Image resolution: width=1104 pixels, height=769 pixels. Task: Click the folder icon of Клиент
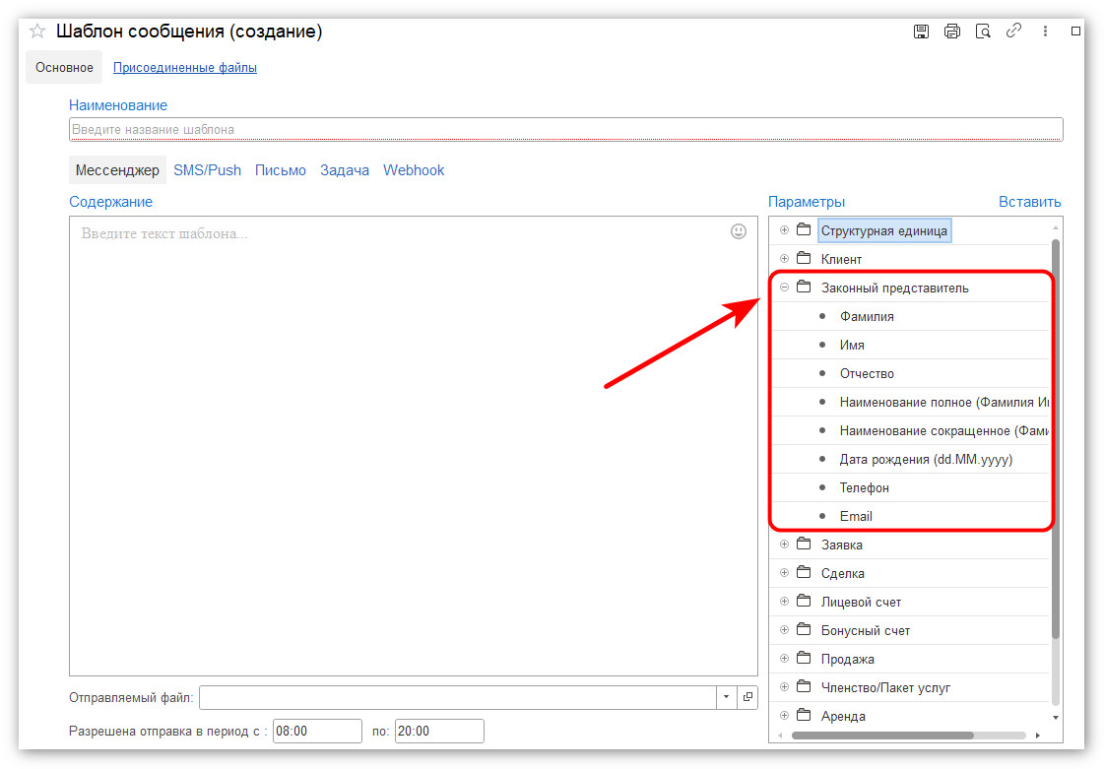(x=804, y=258)
